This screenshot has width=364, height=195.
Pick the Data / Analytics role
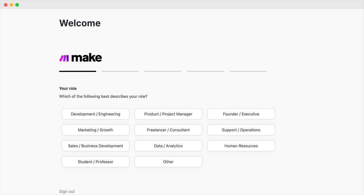point(168,146)
